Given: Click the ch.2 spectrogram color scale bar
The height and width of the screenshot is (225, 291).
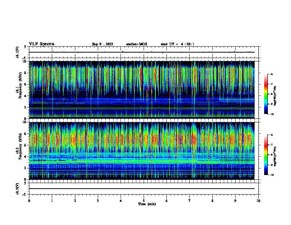Looking at the screenshot, I should 266,155.
